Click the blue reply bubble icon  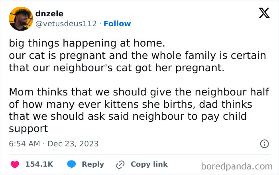pos(72,164)
